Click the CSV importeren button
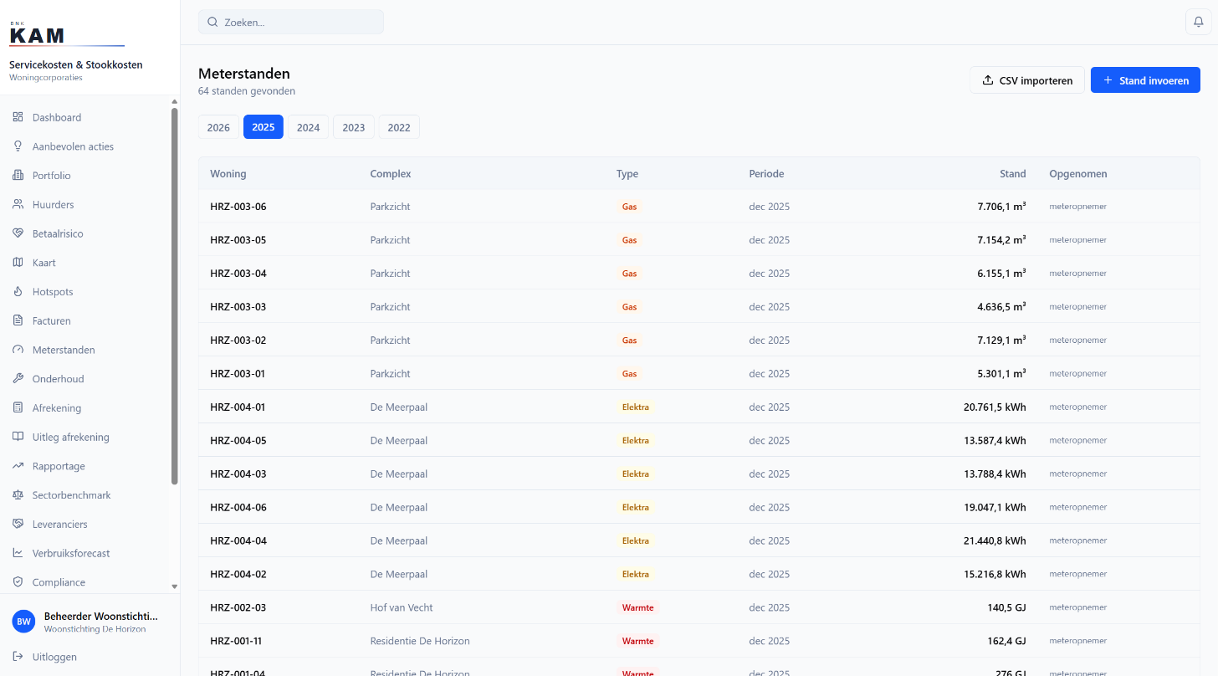Image resolution: width=1218 pixels, height=676 pixels. click(x=1027, y=80)
